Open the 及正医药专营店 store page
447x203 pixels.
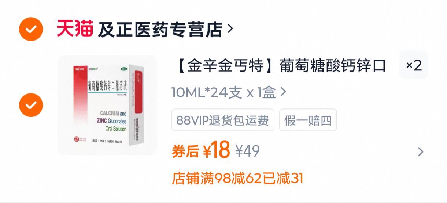click(x=160, y=29)
